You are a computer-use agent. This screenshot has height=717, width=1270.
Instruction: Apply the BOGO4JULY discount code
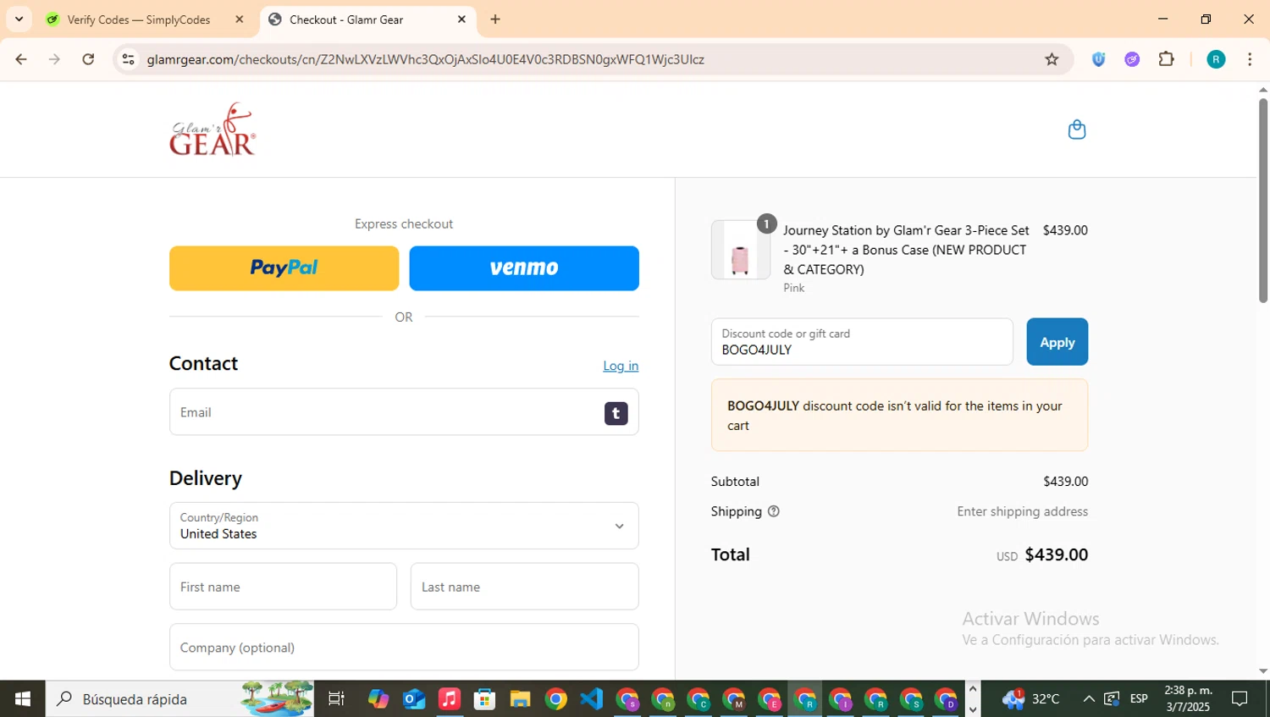tap(1057, 342)
